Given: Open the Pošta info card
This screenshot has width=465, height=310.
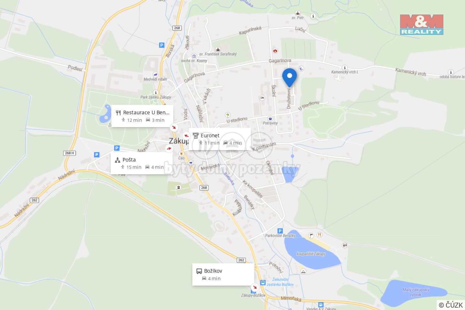Looking at the screenshot, I should coord(142,163).
